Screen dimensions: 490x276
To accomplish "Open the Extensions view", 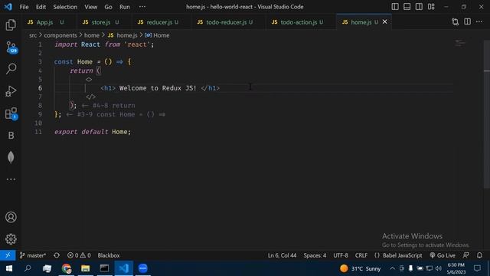I will click(x=11, y=113).
